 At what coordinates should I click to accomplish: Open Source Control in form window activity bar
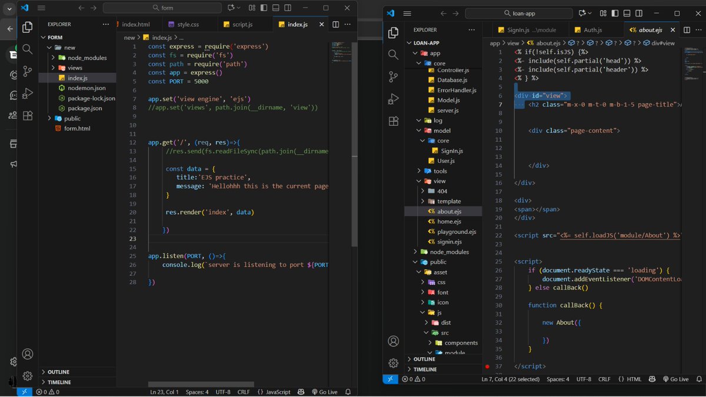[x=27, y=71]
